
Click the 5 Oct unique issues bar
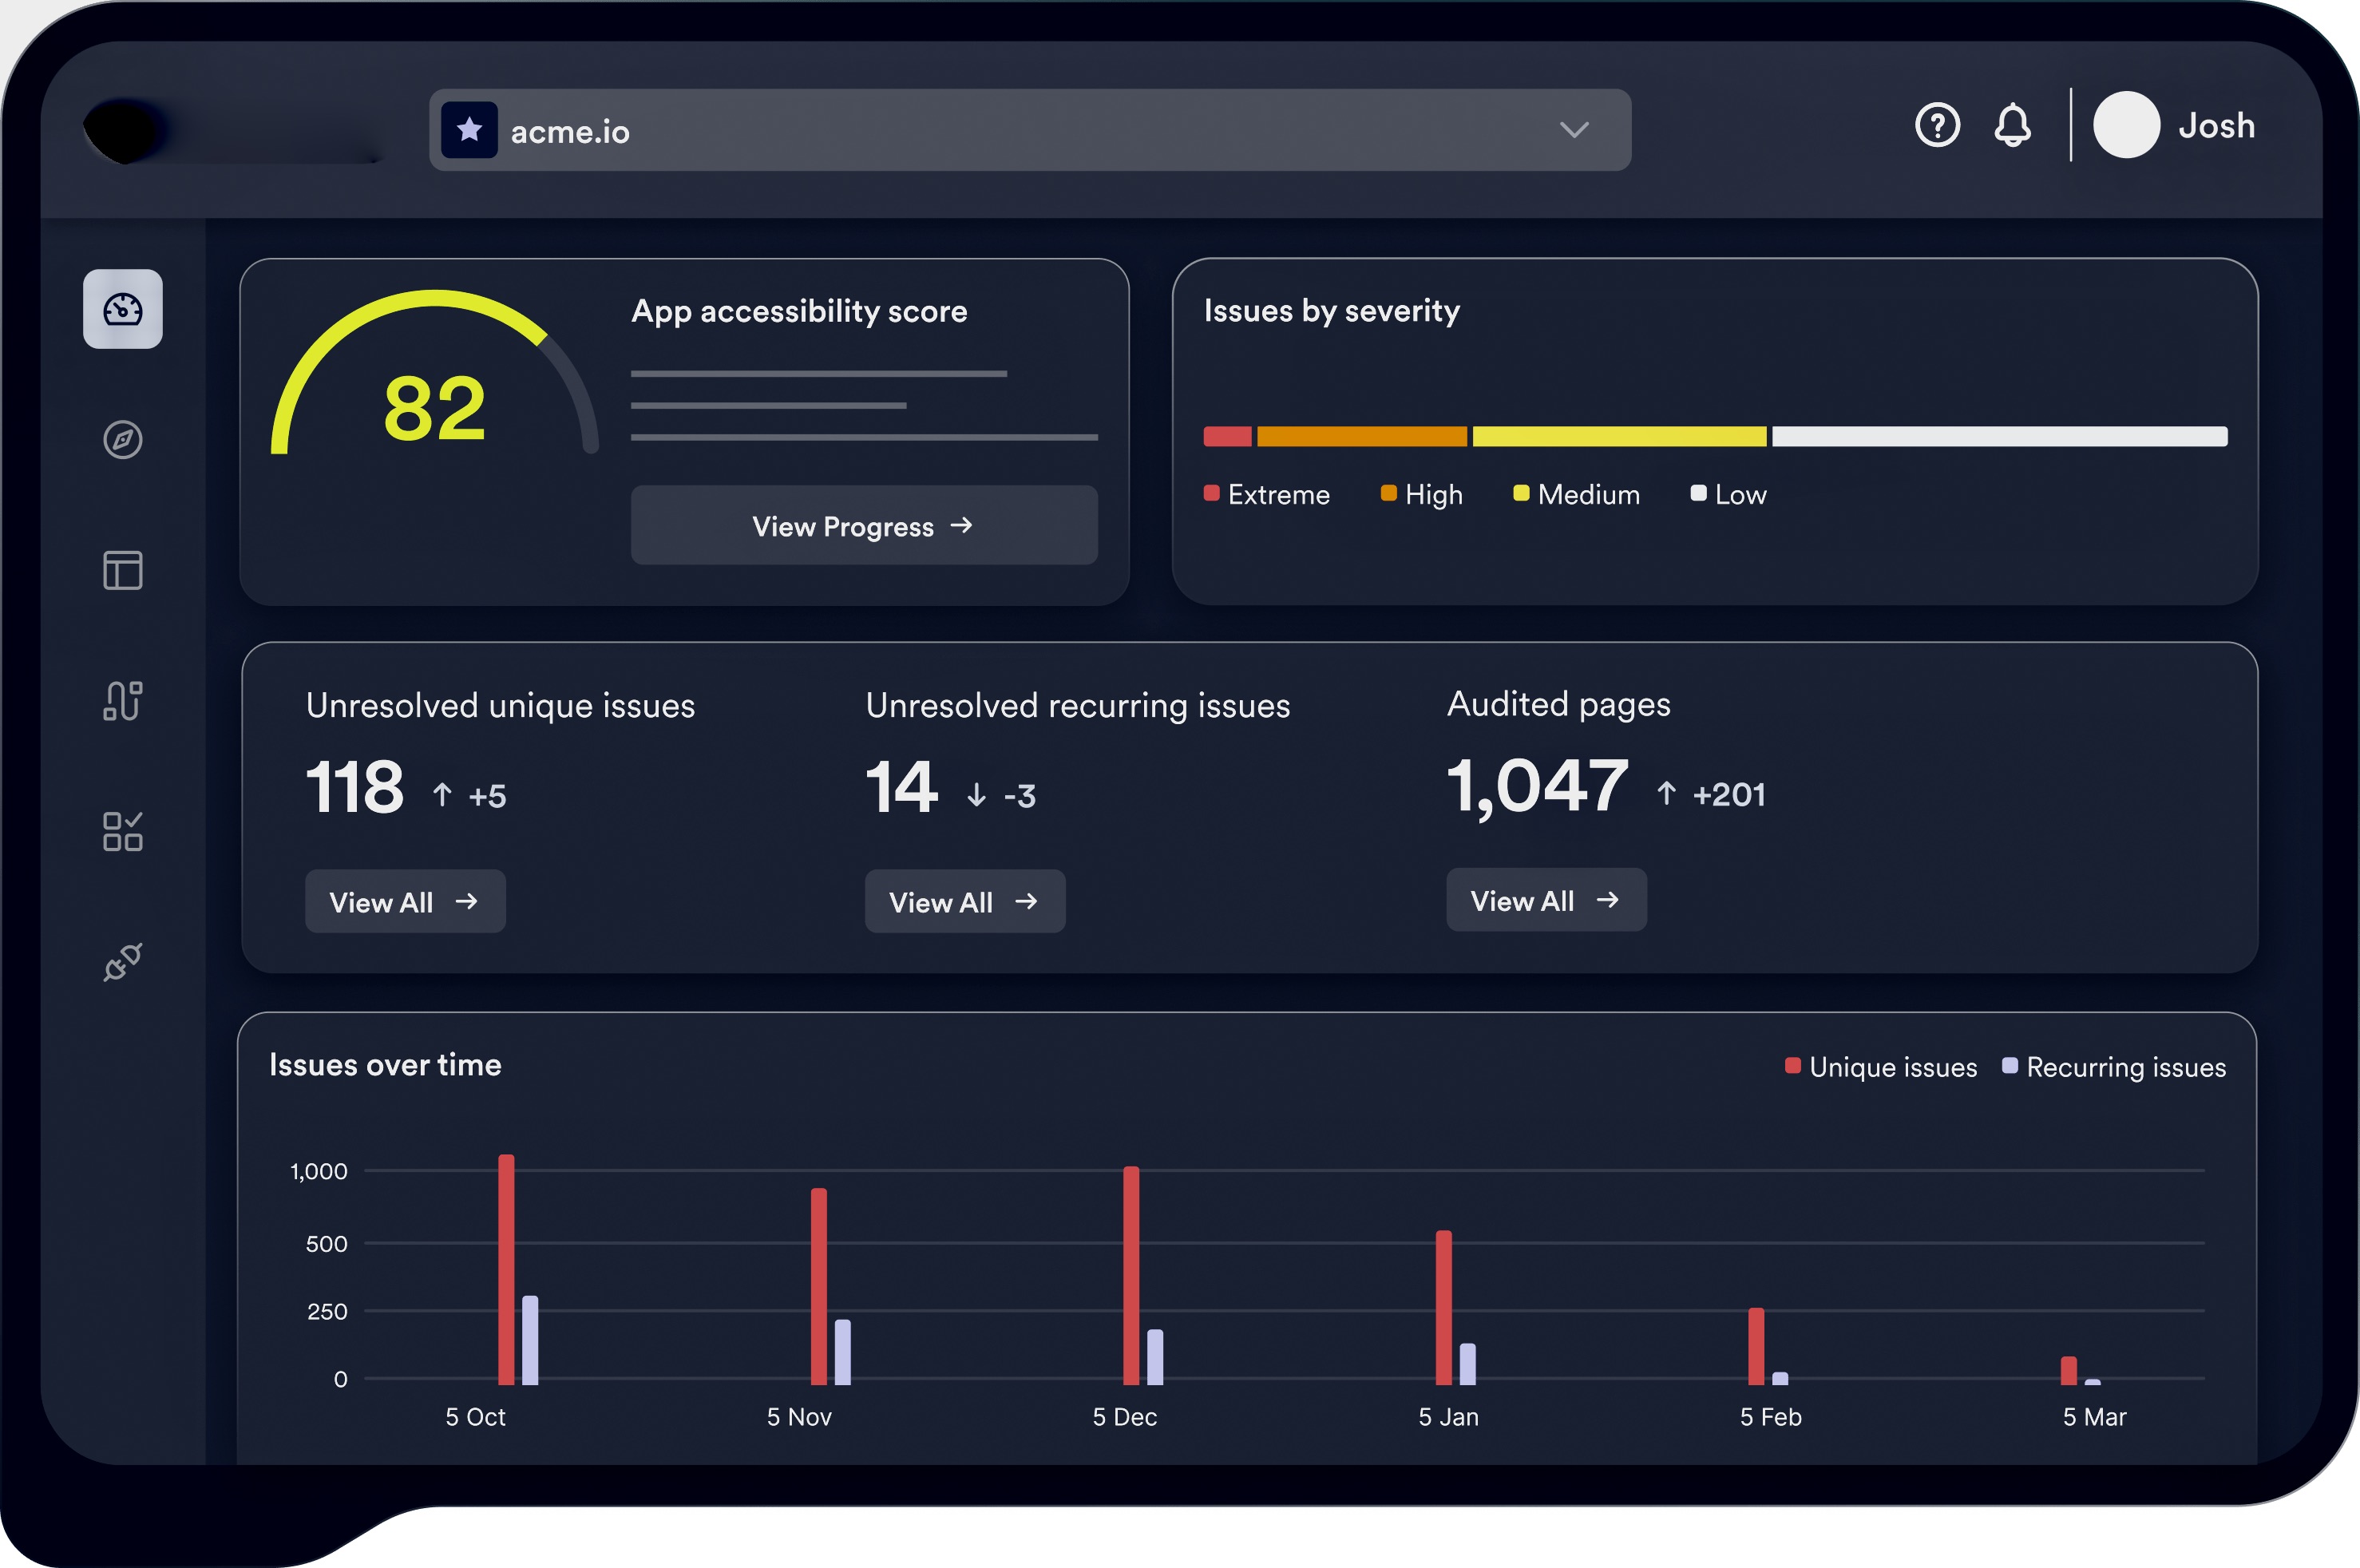506,1269
